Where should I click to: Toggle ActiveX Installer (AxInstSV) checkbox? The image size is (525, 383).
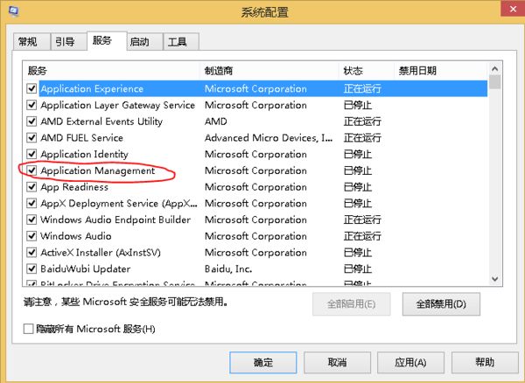(31, 253)
